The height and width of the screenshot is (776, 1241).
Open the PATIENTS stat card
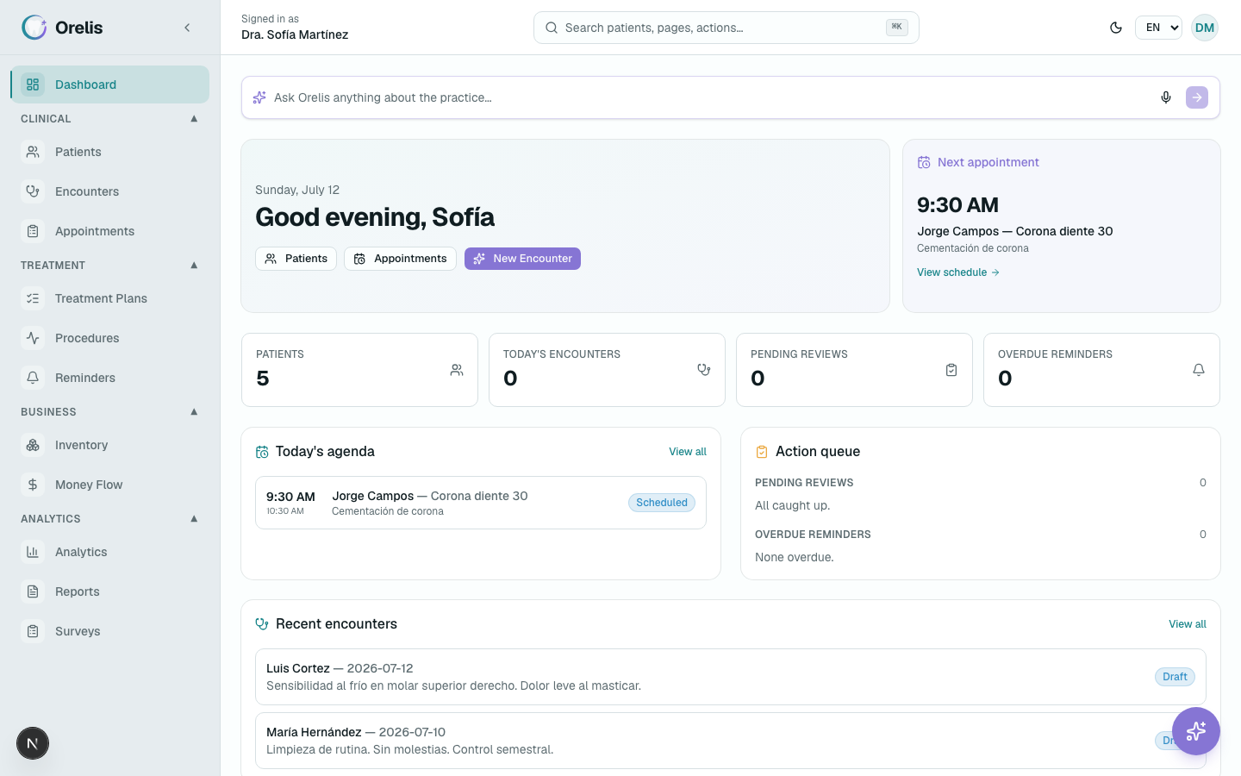coord(359,370)
